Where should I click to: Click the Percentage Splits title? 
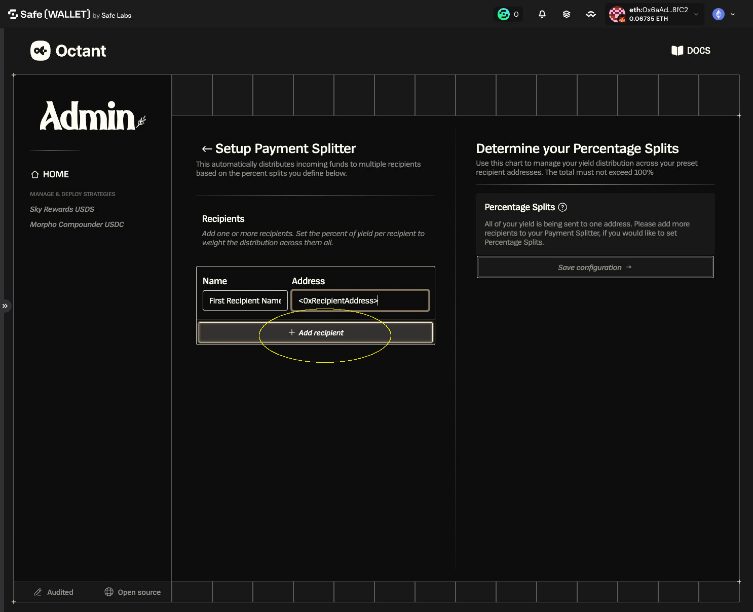(x=520, y=207)
